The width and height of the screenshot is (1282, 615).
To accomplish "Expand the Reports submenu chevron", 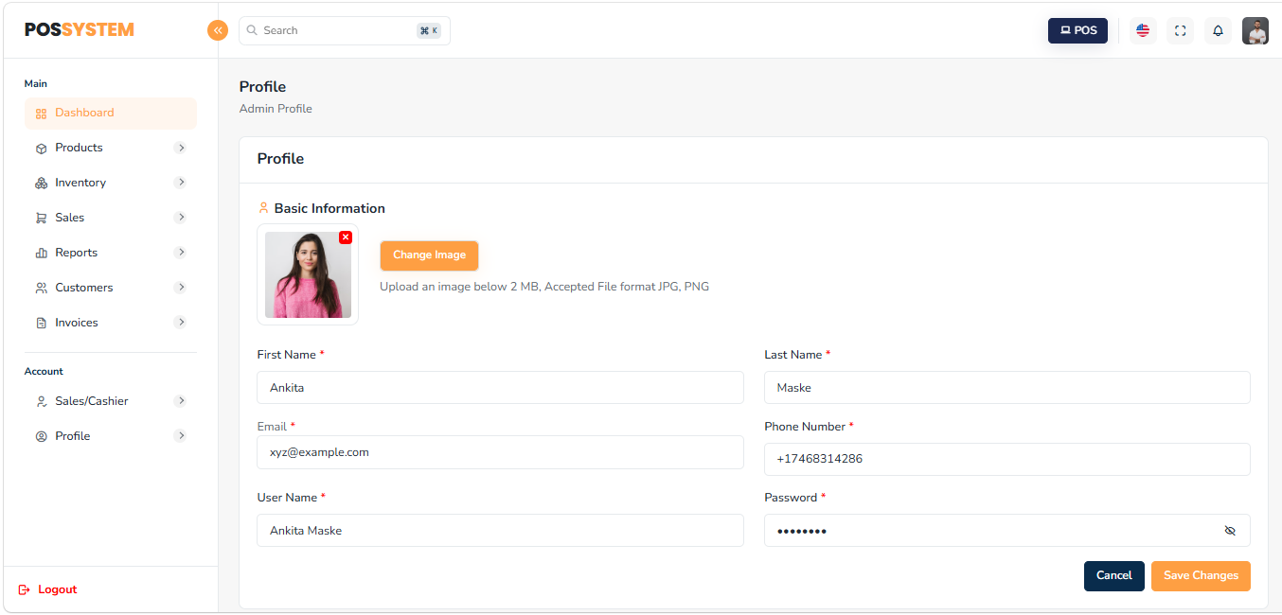I will [x=181, y=253].
